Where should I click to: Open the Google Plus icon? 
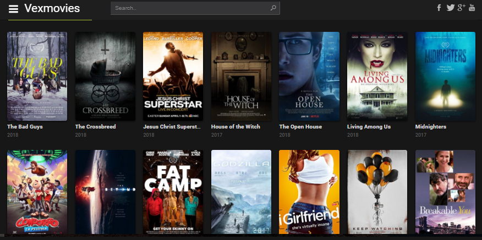pyautogui.click(x=461, y=8)
